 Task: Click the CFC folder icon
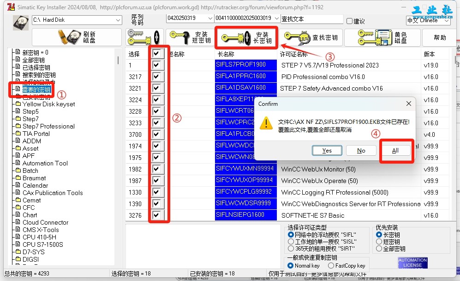tap(18, 207)
